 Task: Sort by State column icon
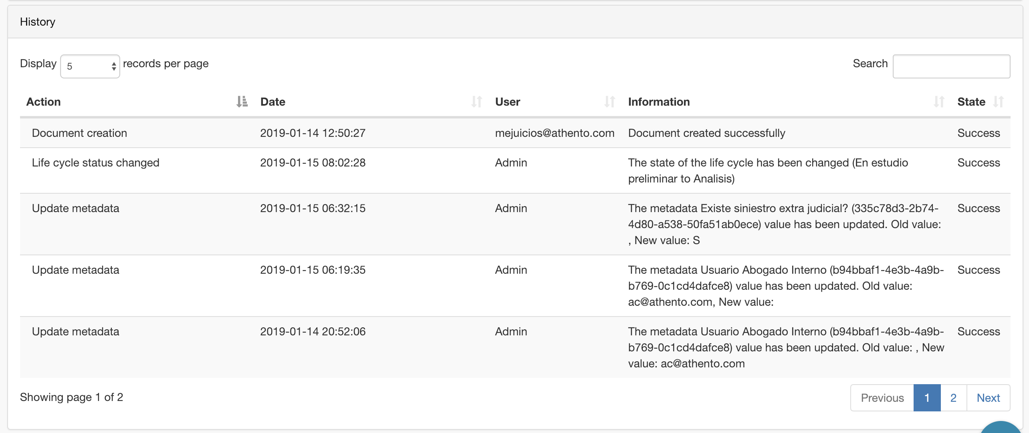[998, 102]
